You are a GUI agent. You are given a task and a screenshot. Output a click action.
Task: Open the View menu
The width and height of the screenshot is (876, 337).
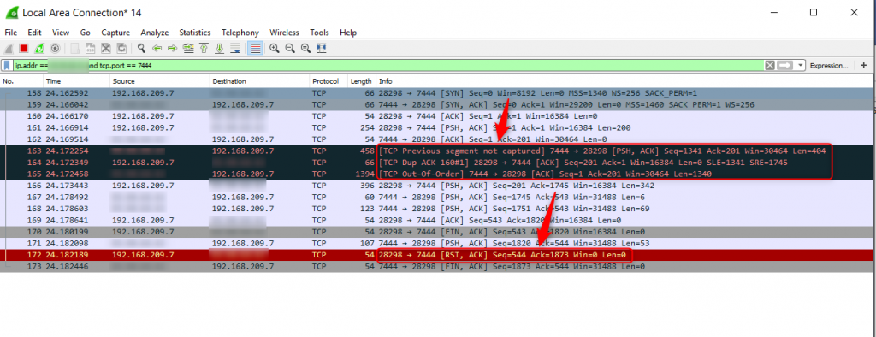[61, 33]
